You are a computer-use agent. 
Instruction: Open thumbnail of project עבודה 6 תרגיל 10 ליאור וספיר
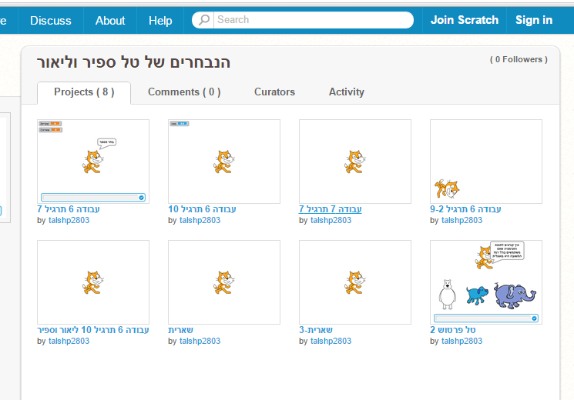[93, 282]
